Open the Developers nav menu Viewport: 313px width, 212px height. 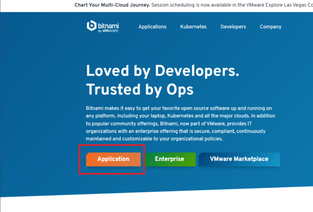pyautogui.click(x=233, y=27)
